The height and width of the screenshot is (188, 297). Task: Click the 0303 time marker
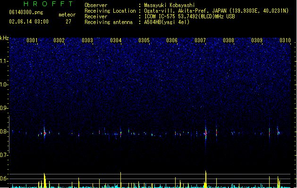click(87, 40)
